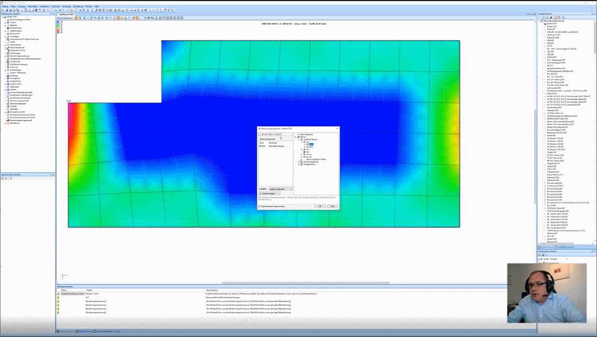Expand the Einzellager tree node
This screenshot has width=597, height=337.
coord(6,36)
